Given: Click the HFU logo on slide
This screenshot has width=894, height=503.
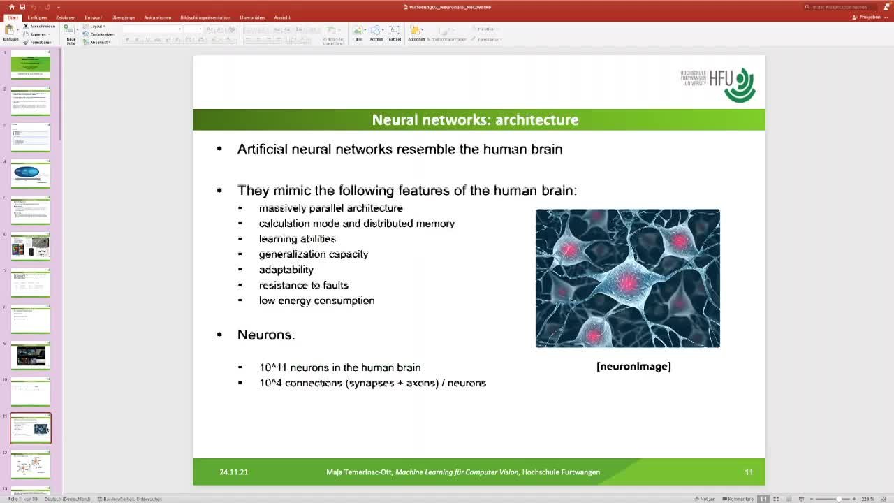Looking at the screenshot, I should coord(718,85).
